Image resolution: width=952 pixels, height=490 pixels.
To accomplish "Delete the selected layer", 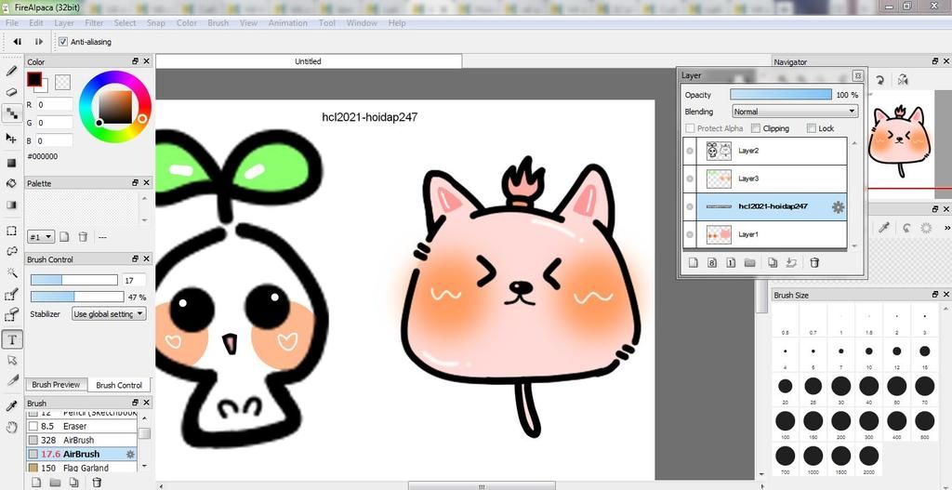I will pyautogui.click(x=814, y=262).
